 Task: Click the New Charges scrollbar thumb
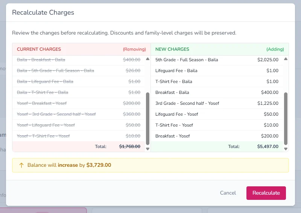286,119
